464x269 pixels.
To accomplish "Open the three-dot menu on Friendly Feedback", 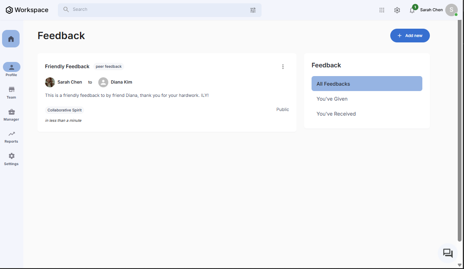I will pyautogui.click(x=283, y=67).
